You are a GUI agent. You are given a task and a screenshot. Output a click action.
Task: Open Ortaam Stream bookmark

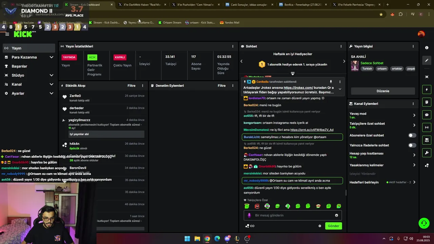170,23
